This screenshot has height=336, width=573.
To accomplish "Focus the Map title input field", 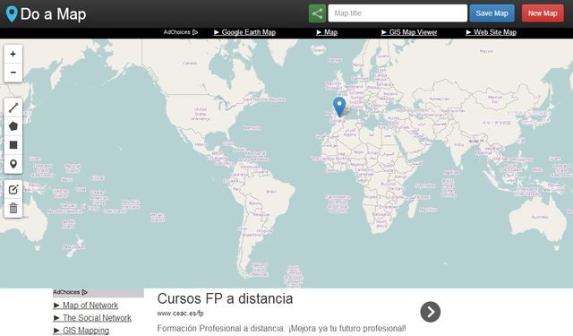I will coord(398,13).
